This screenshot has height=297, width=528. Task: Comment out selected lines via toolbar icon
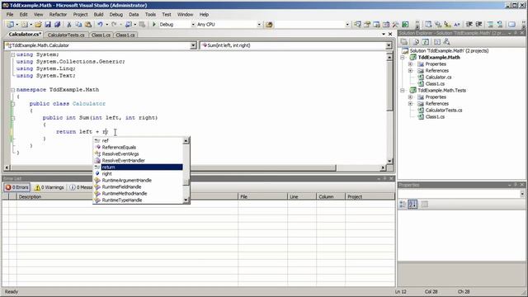pyautogui.click(x=490, y=24)
